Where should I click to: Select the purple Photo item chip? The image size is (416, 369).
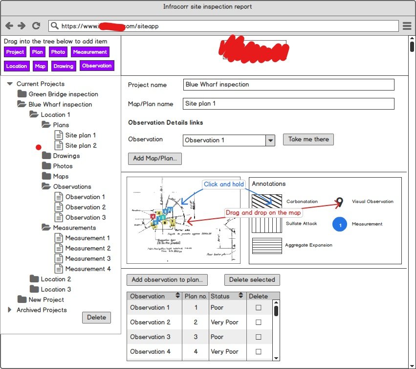pyautogui.click(x=58, y=52)
